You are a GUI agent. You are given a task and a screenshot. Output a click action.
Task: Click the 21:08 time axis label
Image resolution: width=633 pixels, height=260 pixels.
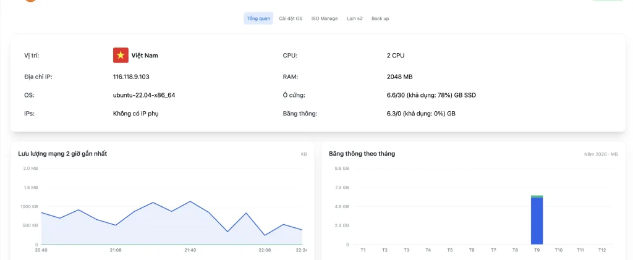(x=116, y=250)
